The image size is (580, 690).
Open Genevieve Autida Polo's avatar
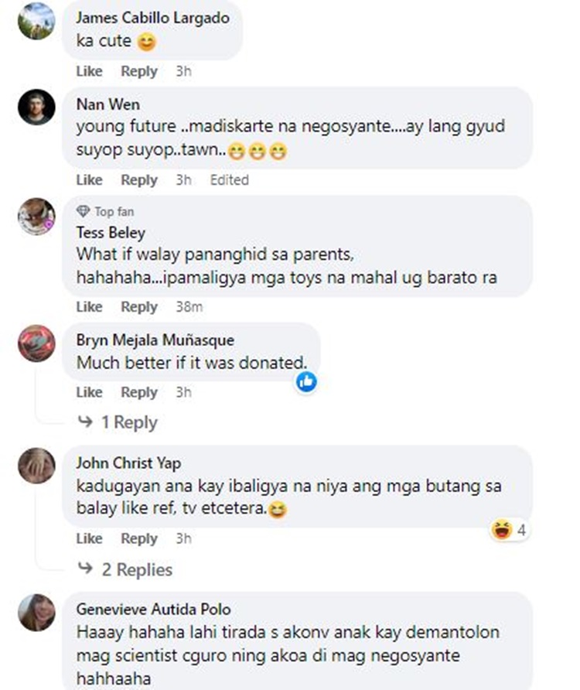point(36,612)
